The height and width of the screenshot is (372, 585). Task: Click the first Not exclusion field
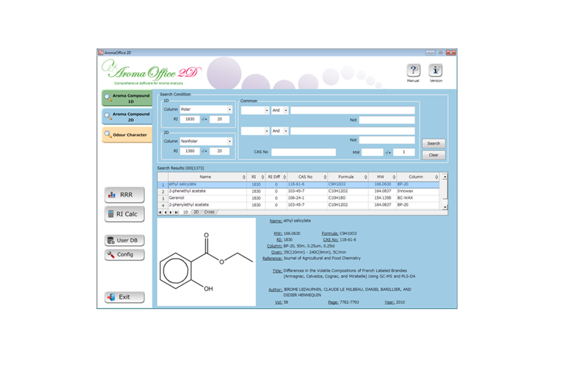[x=387, y=120]
